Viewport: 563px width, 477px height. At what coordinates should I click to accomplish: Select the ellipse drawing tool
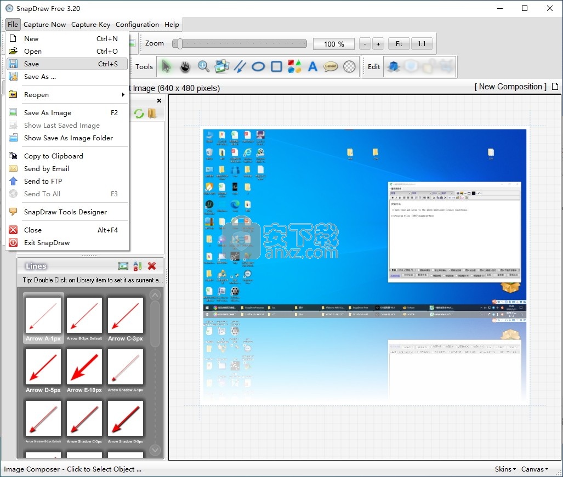(x=258, y=66)
